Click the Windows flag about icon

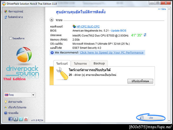(6, 107)
